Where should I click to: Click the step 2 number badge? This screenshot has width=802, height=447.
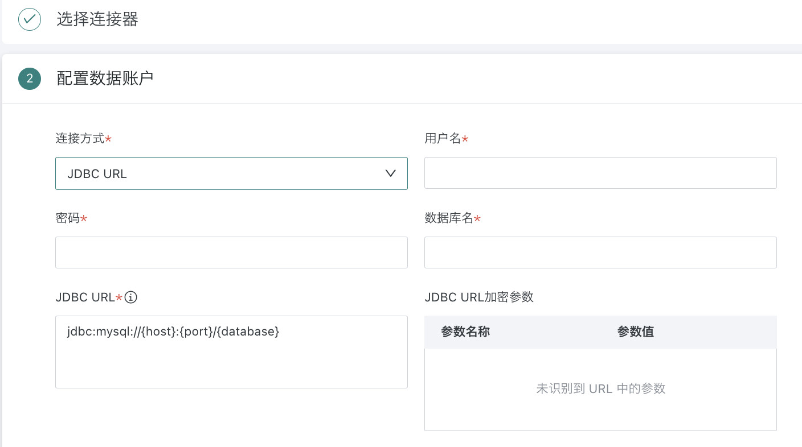tap(30, 78)
